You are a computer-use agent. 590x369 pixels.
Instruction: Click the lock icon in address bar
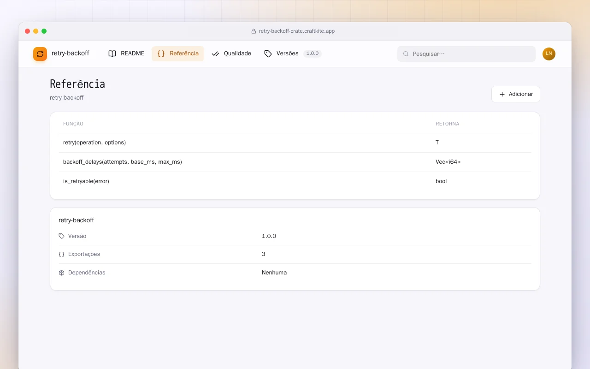[x=254, y=31]
